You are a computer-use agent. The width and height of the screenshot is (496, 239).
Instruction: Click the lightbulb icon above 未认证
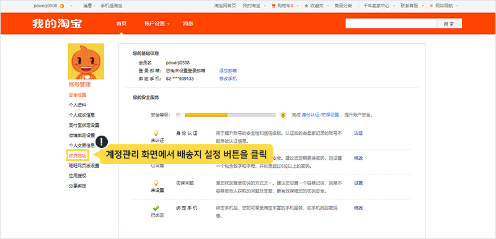coord(156,133)
